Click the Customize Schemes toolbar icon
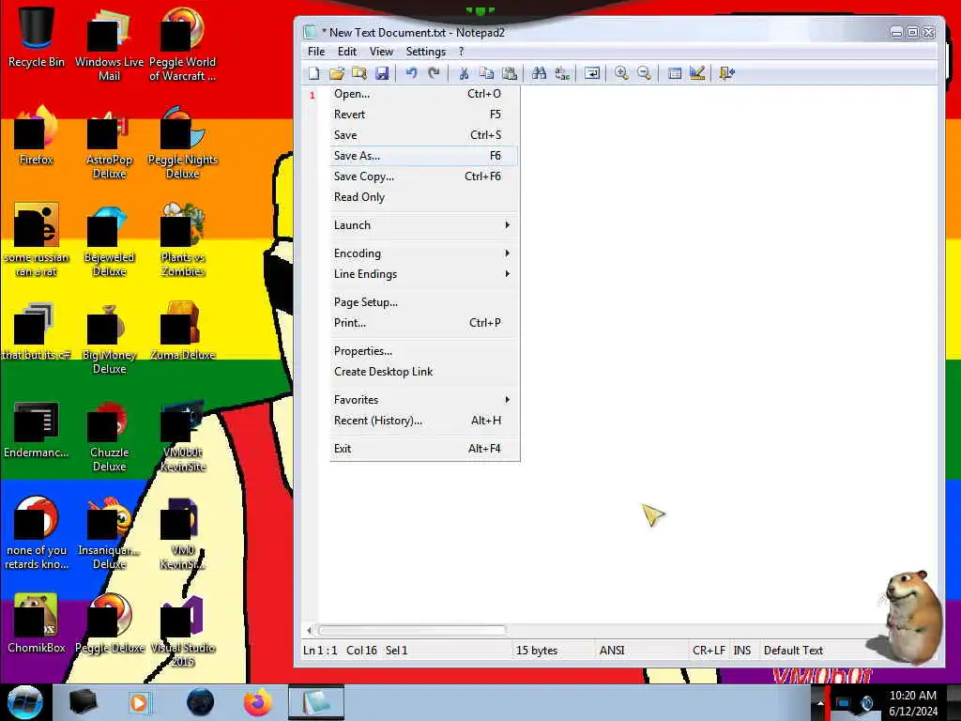The height and width of the screenshot is (721, 961). pyautogui.click(x=697, y=73)
